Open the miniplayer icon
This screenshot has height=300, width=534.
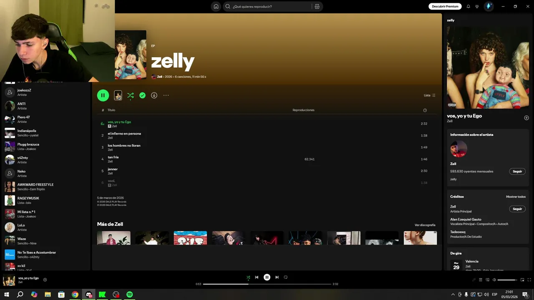tap(522, 280)
